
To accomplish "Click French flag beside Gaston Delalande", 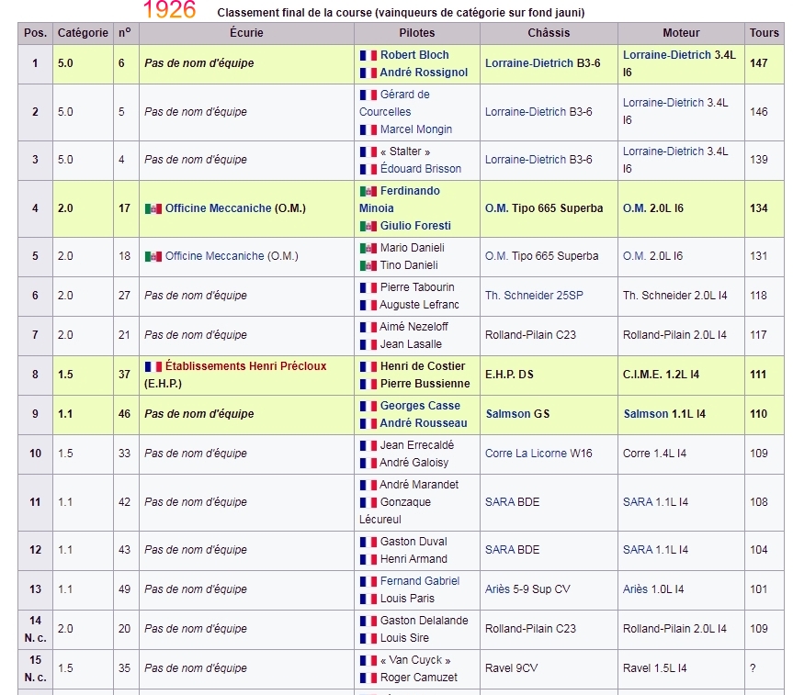I will [x=368, y=621].
